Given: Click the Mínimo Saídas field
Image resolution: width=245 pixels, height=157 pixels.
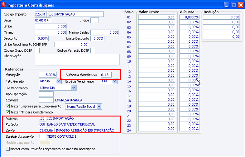Looking at the screenshot, I should [x=104, y=32].
